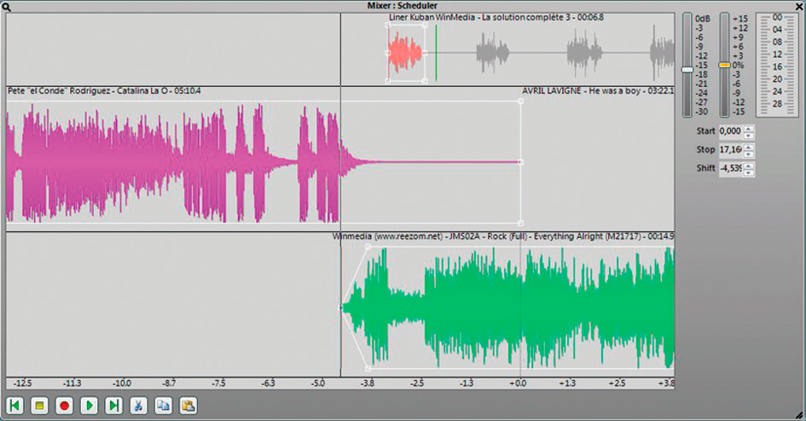Select the scissors cut icon

139,406
